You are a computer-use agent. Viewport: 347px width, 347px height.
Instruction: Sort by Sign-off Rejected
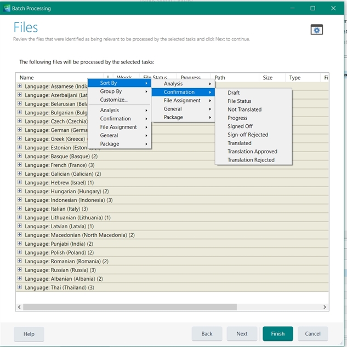(253, 135)
